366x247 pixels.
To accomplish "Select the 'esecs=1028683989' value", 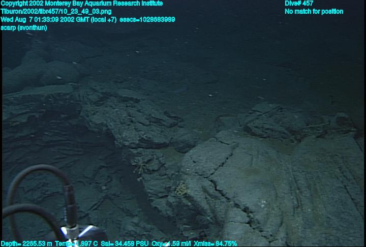I will click(147, 20).
